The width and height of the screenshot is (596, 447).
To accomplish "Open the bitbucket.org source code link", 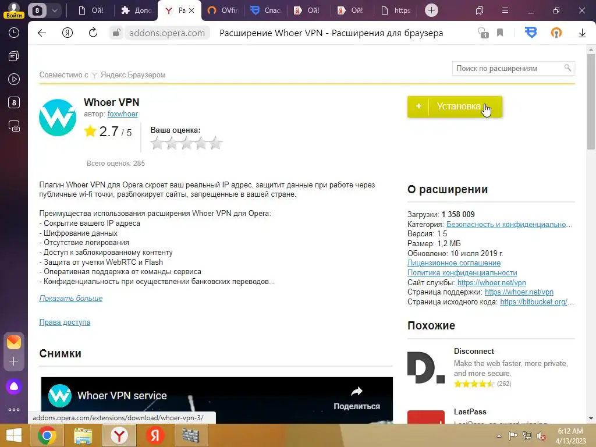I will click(536, 302).
